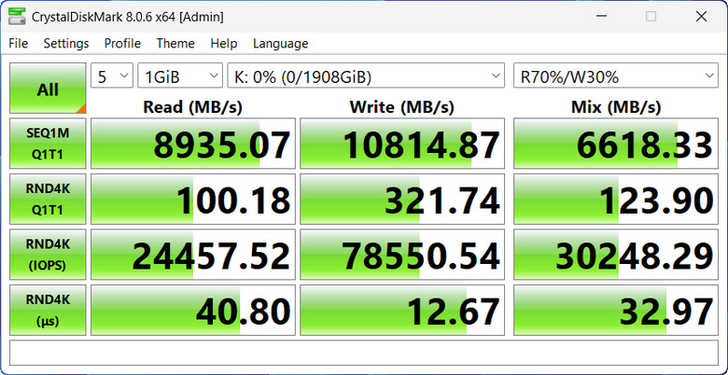
Task: Click the RND4K (μs) latency test button
Action: click(x=48, y=311)
